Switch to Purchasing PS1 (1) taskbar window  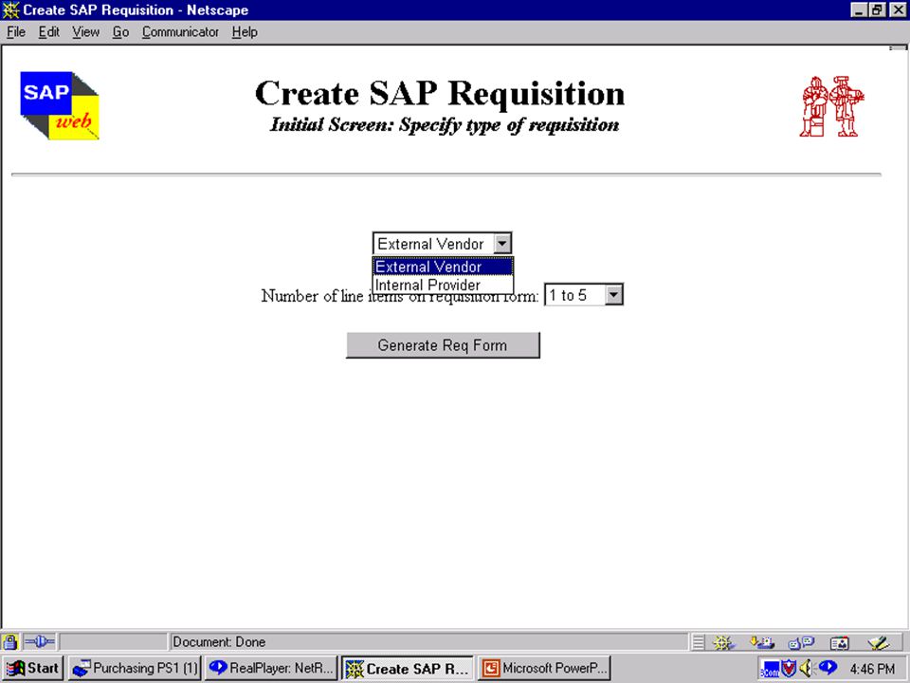[x=135, y=668]
